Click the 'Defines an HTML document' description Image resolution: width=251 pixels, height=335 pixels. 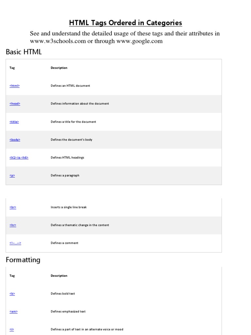point(70,86)
